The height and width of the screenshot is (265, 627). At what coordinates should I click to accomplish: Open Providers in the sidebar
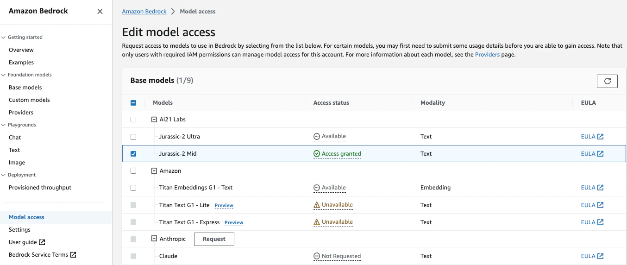tap(21, 113)
